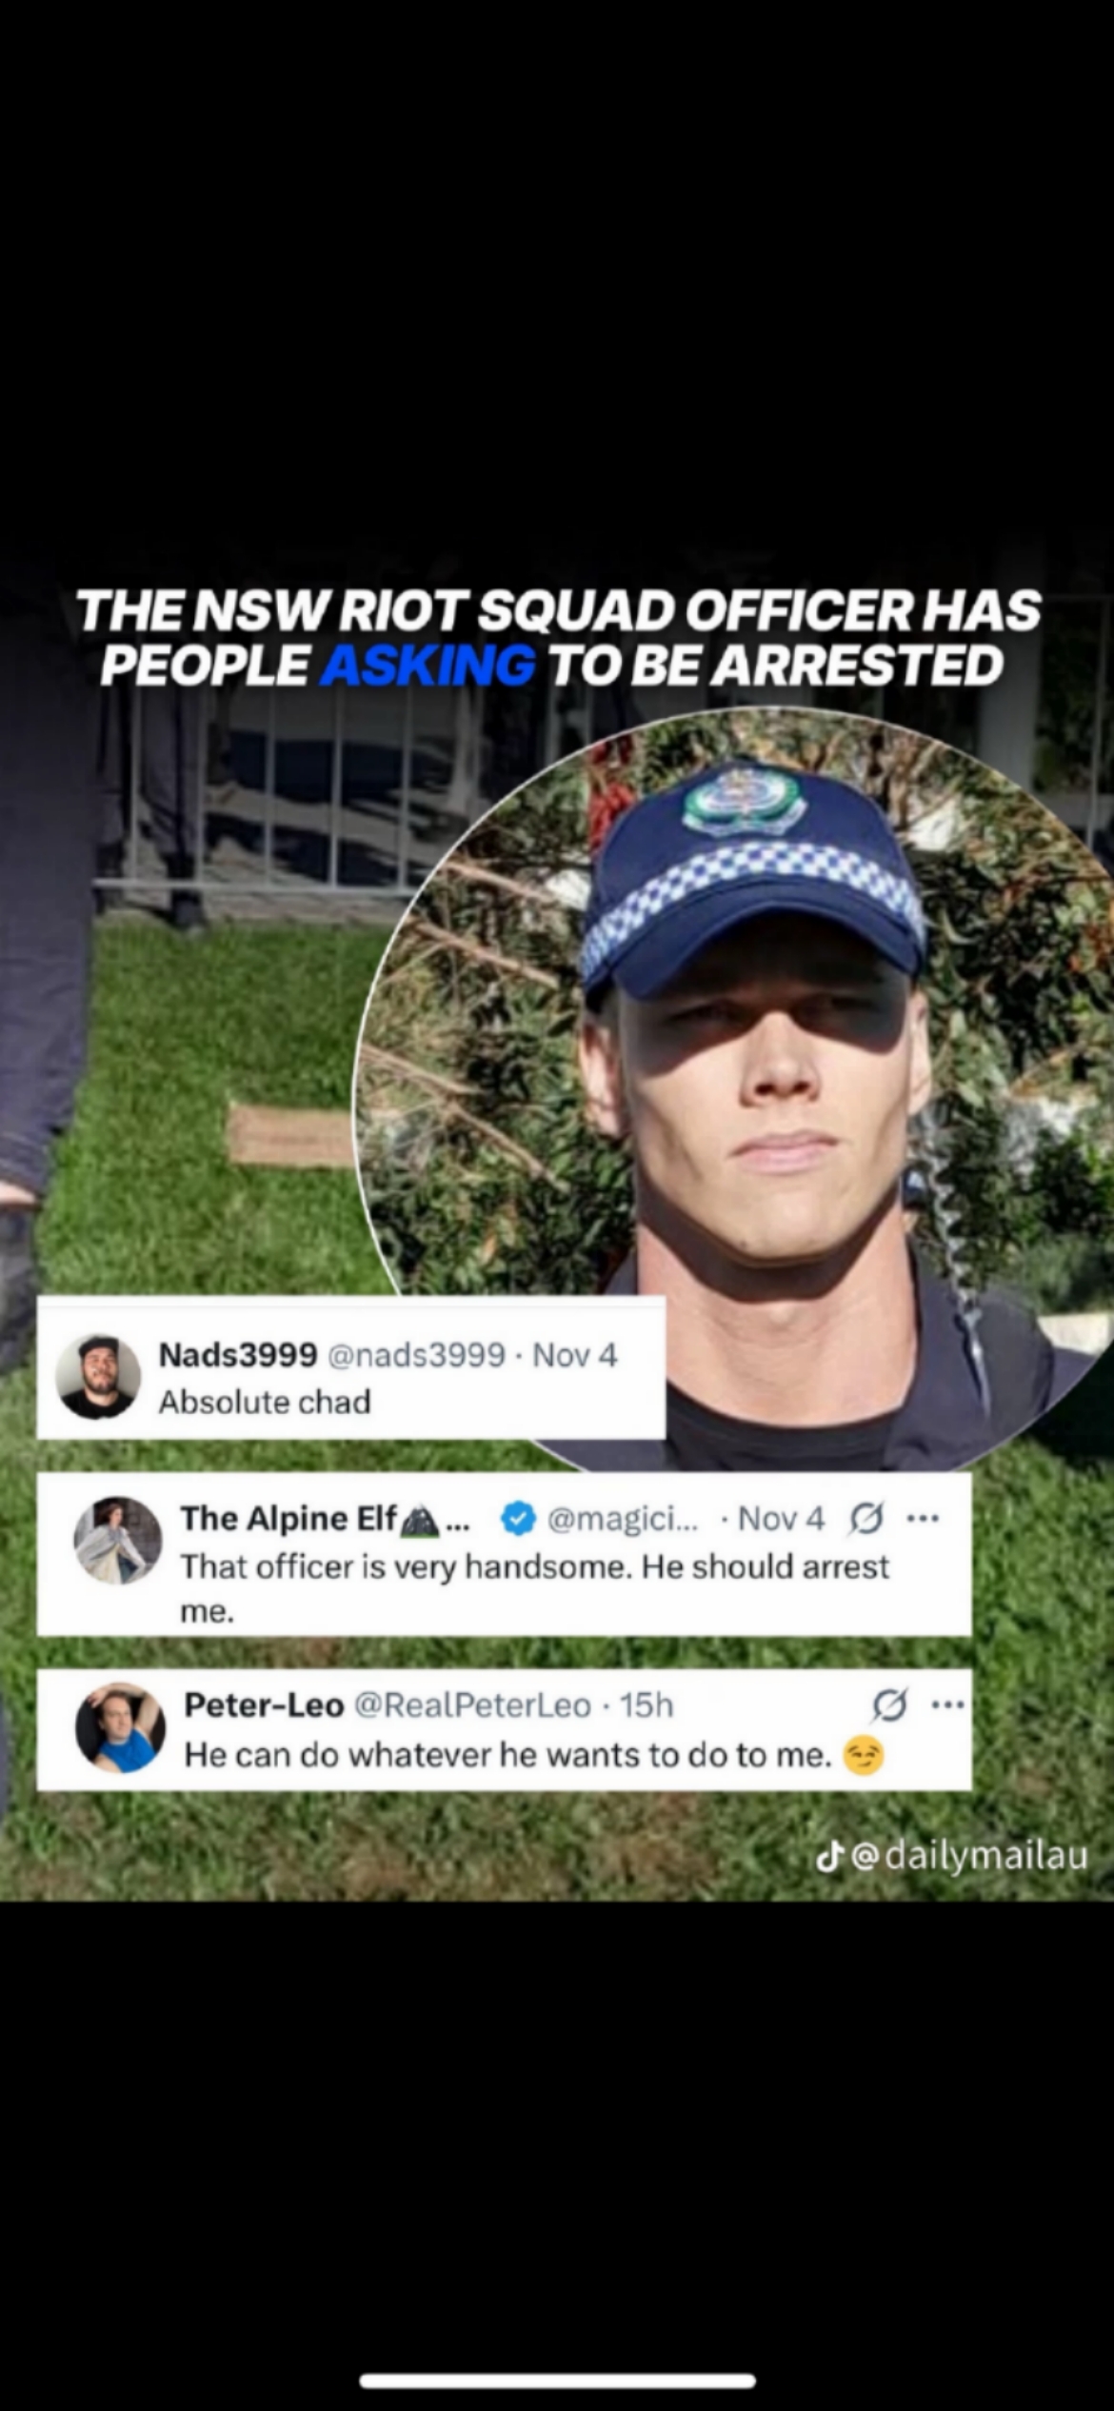The height and width of the screenshot is (2411, 1114).
Task: Open the @RealPeterLeo handle link
Action: (472, 1704)
